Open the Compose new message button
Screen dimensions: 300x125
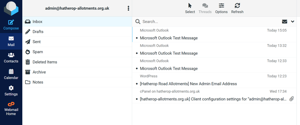coord(11,25)
